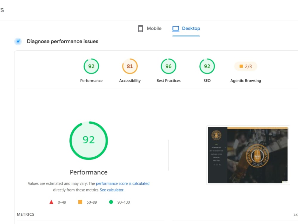Open 'performance score is calculated' link

click(x=122, y=183)
